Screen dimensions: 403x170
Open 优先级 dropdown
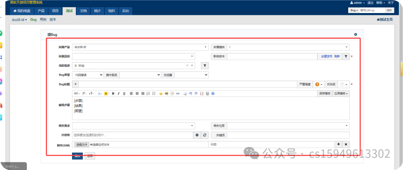(344, 84)
